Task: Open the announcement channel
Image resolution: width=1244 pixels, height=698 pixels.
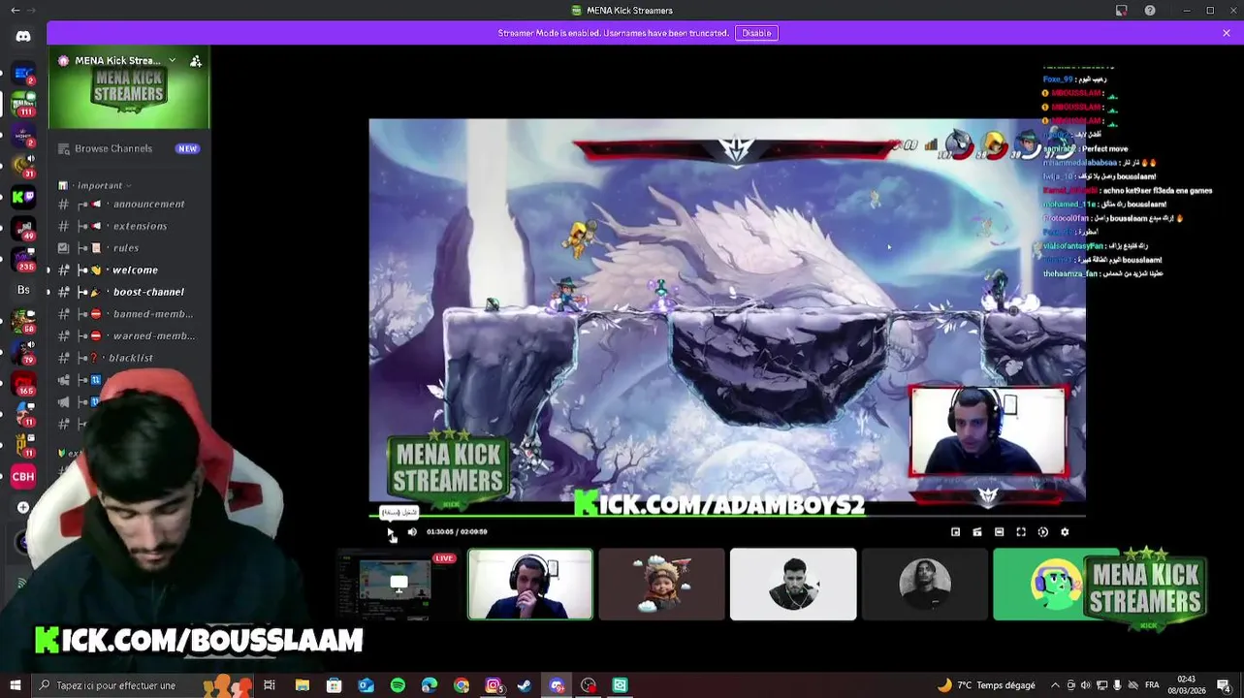Action: (128, 205)
